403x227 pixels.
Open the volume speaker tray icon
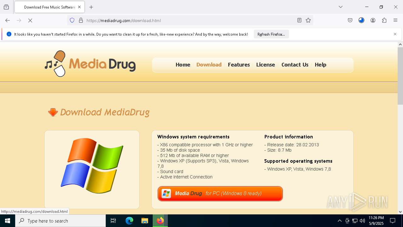(x=362, y=221)
